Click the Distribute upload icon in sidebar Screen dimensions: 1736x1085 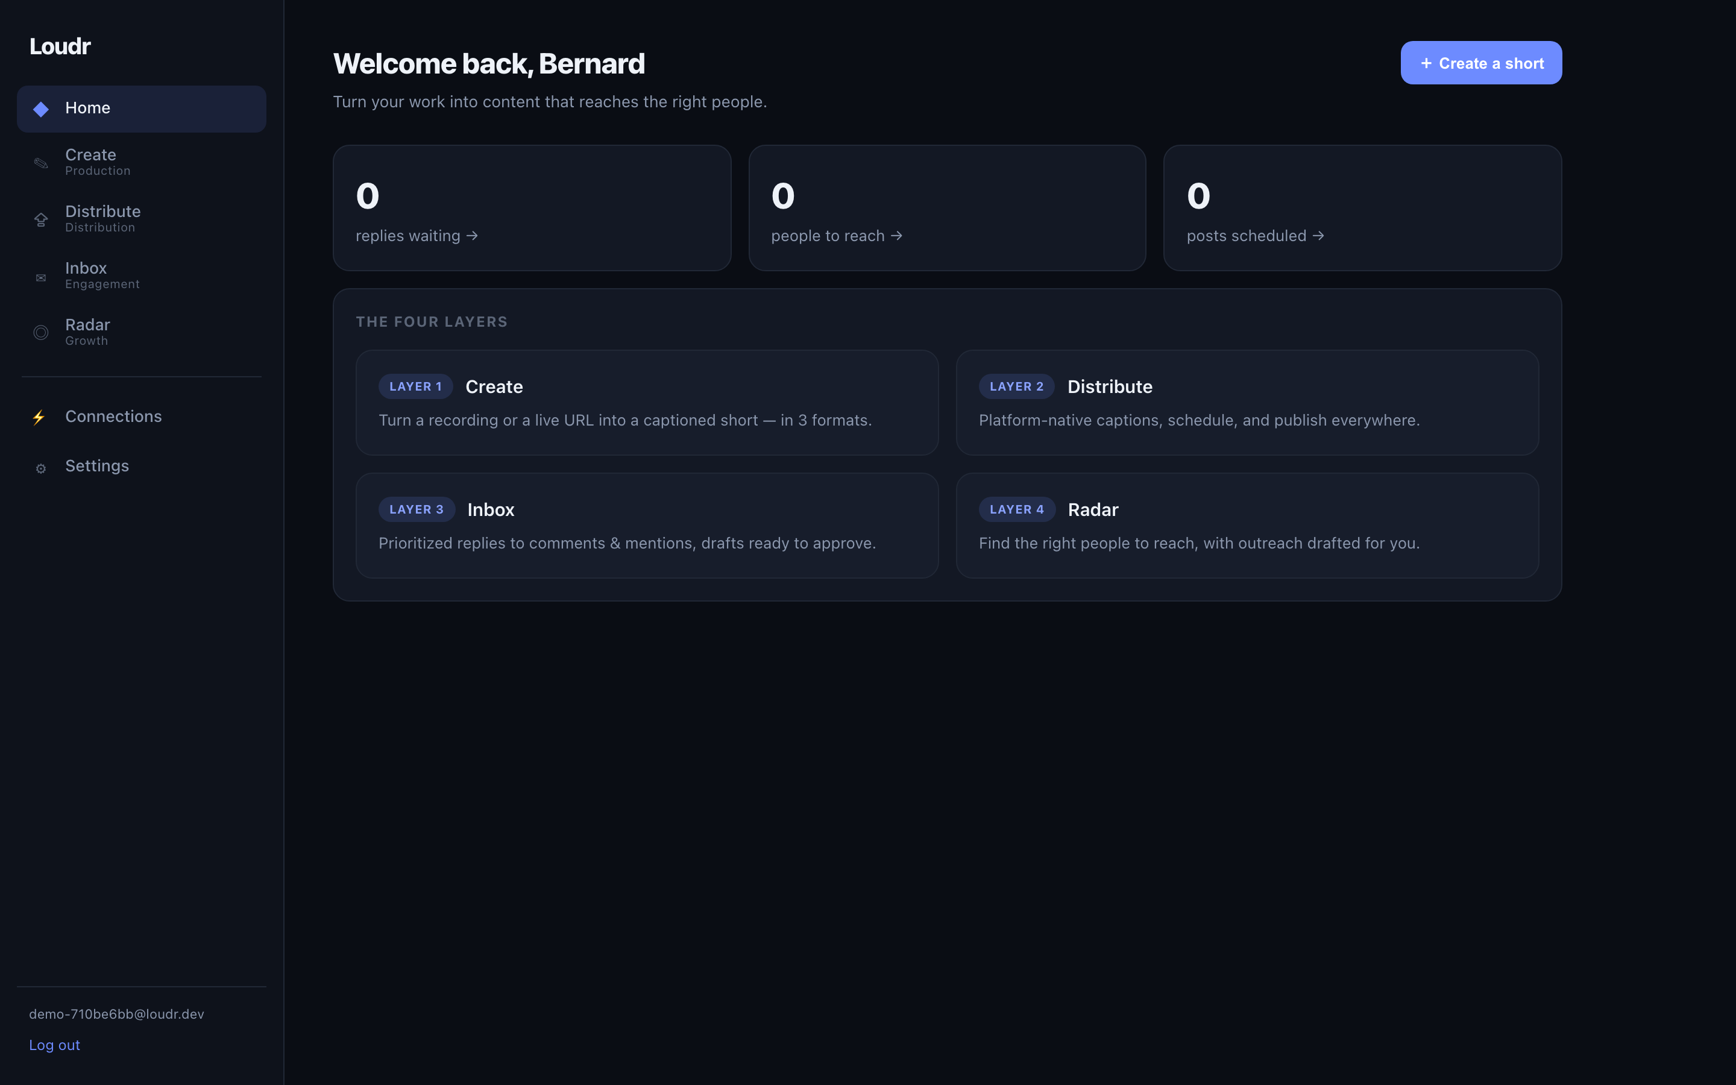click(x=41, y=219)
